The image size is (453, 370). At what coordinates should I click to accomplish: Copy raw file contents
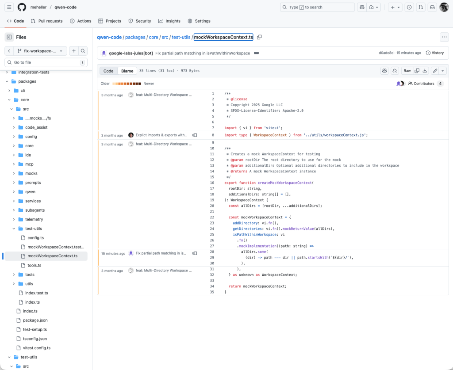coord(417,71)
